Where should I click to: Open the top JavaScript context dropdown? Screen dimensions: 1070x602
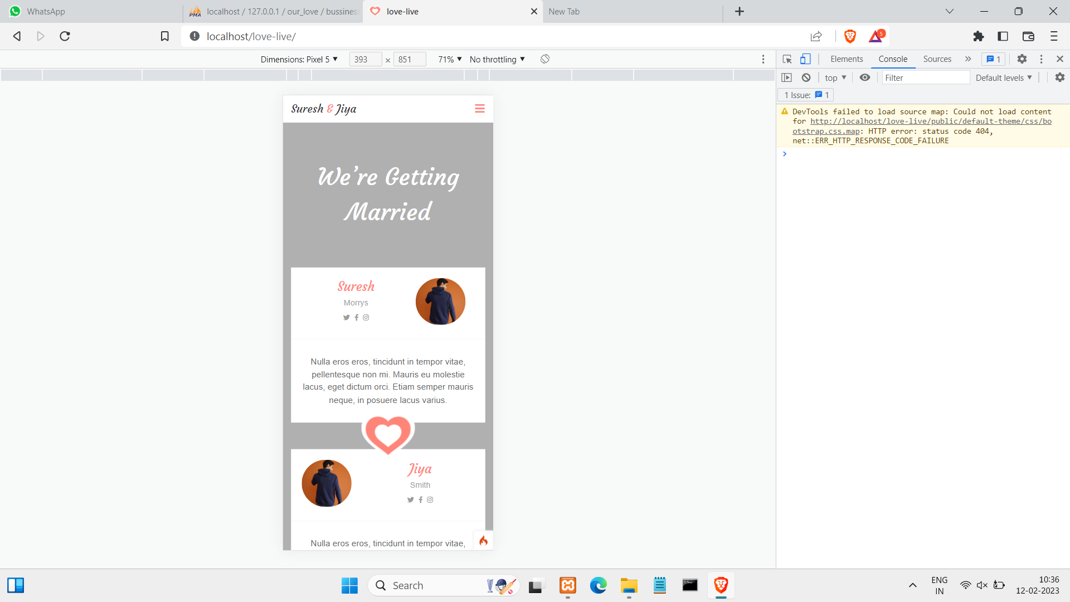(835, 77)
